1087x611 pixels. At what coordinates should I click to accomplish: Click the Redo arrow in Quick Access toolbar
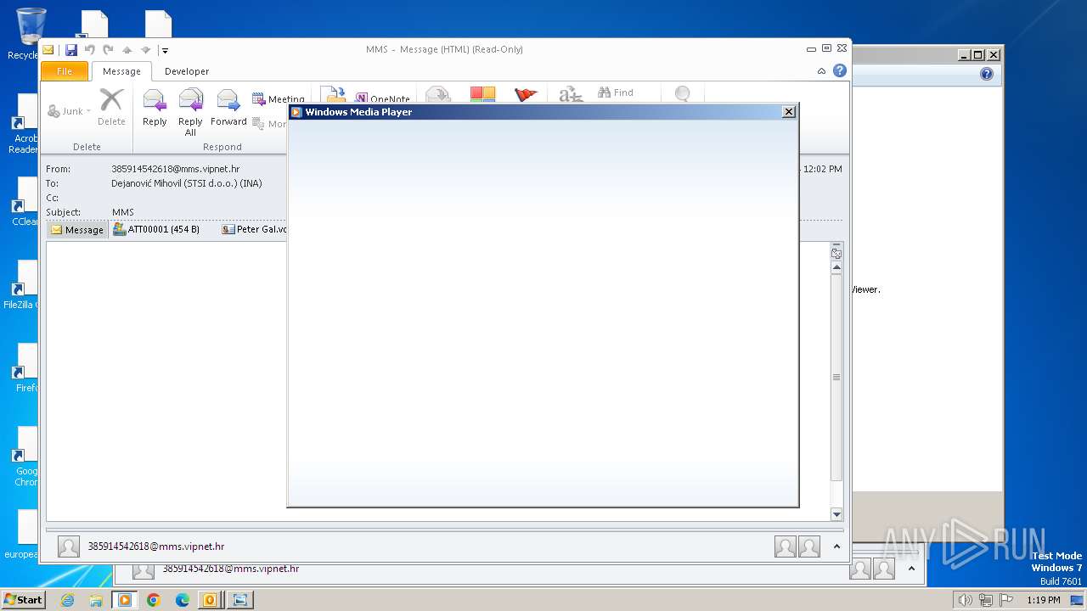108,50
